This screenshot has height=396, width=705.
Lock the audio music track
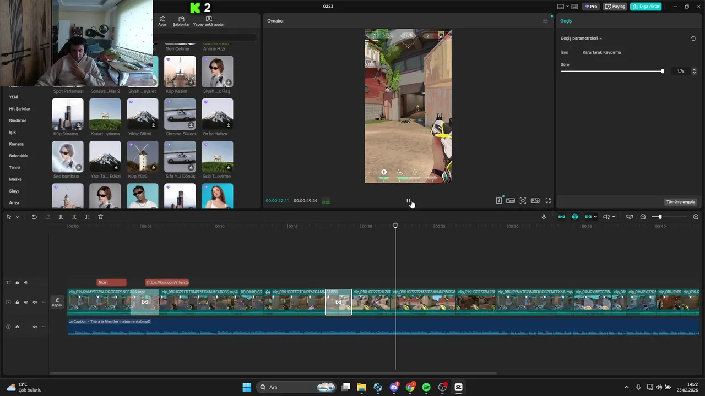point(17,327)
